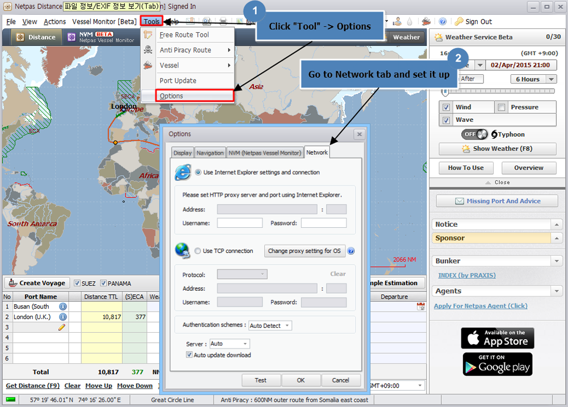Click the Weather Service Beta sun-cloud icon

coord(438,37)
